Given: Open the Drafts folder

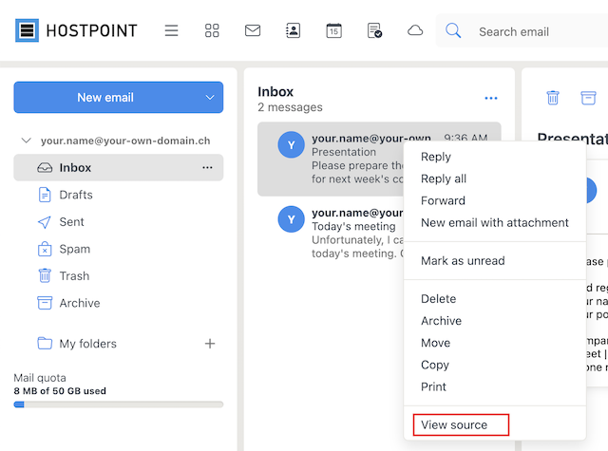Looking at the screenshot, I should (118, 195).
